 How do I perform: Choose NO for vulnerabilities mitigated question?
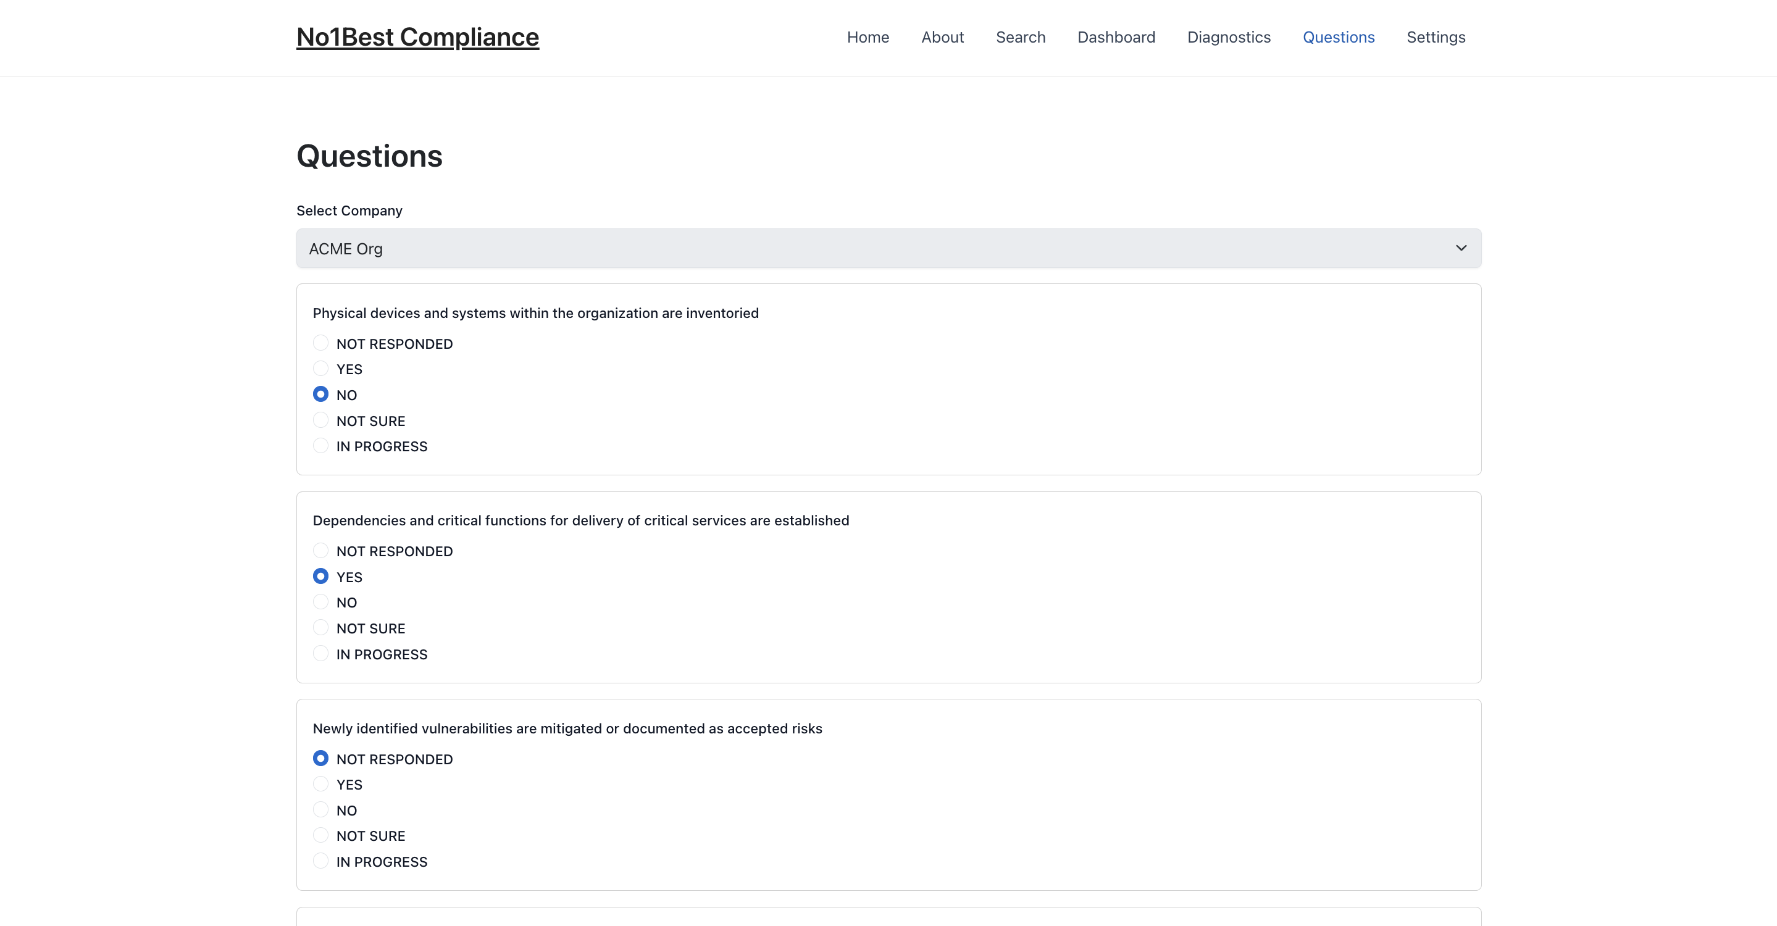[x=321, y=810]
